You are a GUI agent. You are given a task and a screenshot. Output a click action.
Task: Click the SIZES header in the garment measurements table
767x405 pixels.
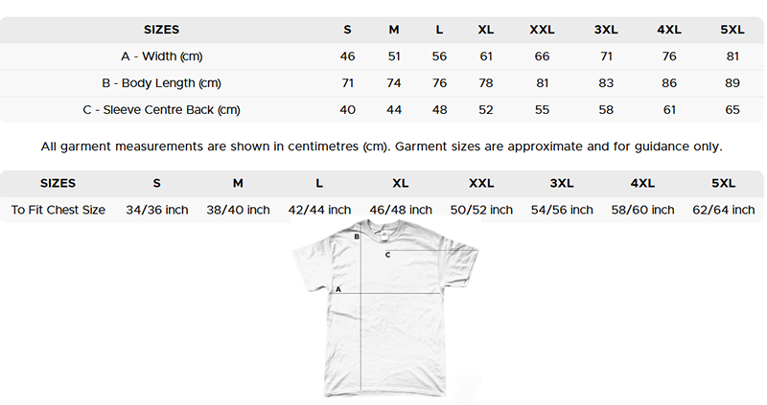[x=161, y=30]
